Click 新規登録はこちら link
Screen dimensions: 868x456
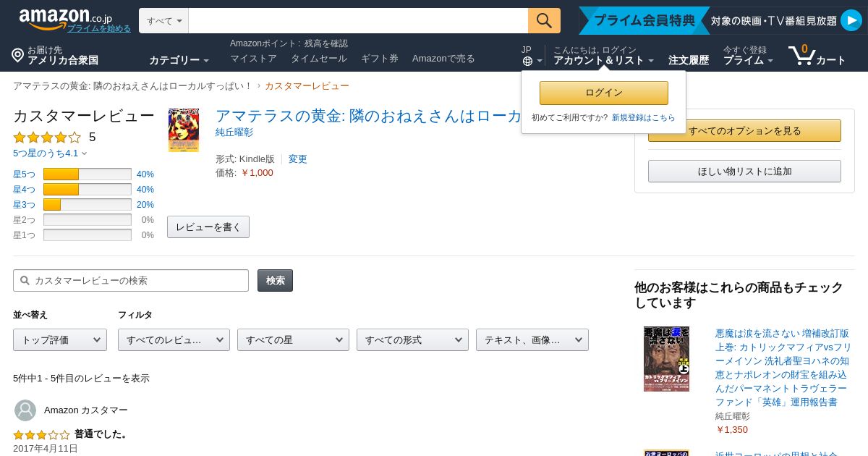coord(643,117)
